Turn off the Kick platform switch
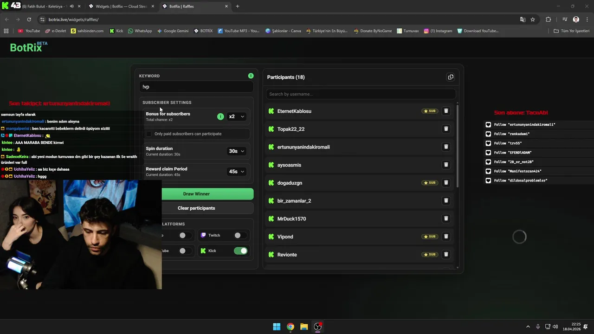The height and width of the screenshot is (334, 594). (x=241, y=250)
